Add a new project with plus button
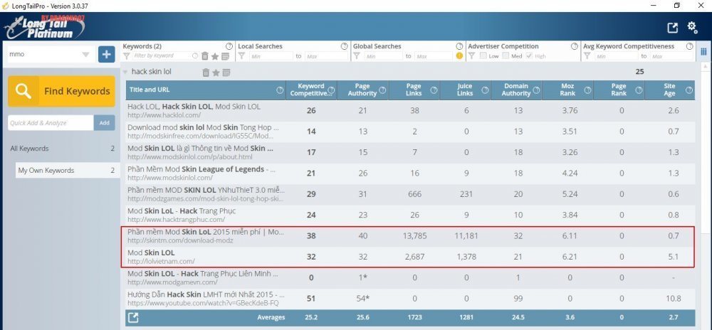The image size is (712, 330). click(x=106, y=54)
